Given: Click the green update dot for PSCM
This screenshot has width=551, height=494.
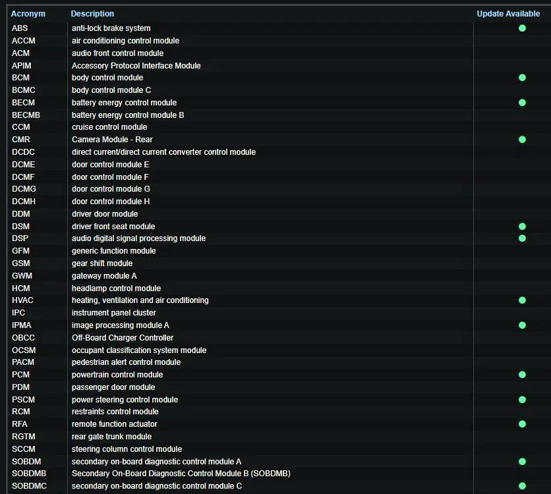Looking at the screenshot, I should coord(522,400).
